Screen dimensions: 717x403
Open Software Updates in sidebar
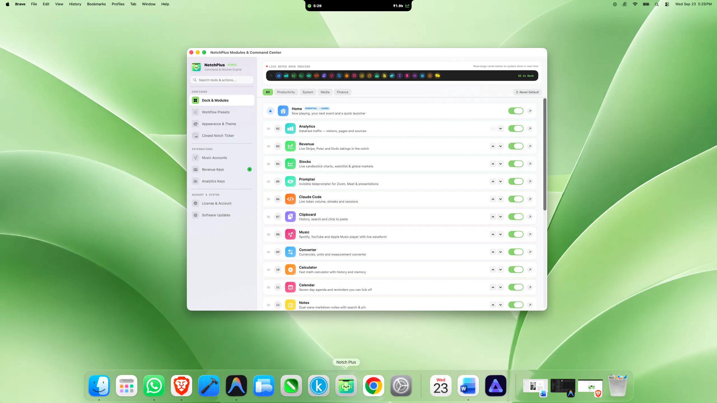click(222, 215)
